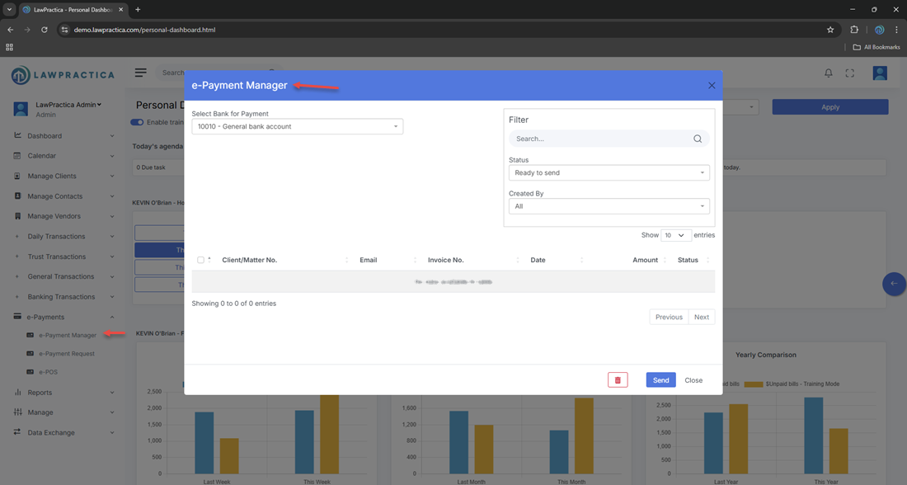Screen dimensions: 907x485
Task: Click the blue round arrow side button
Action: [894, 284]
